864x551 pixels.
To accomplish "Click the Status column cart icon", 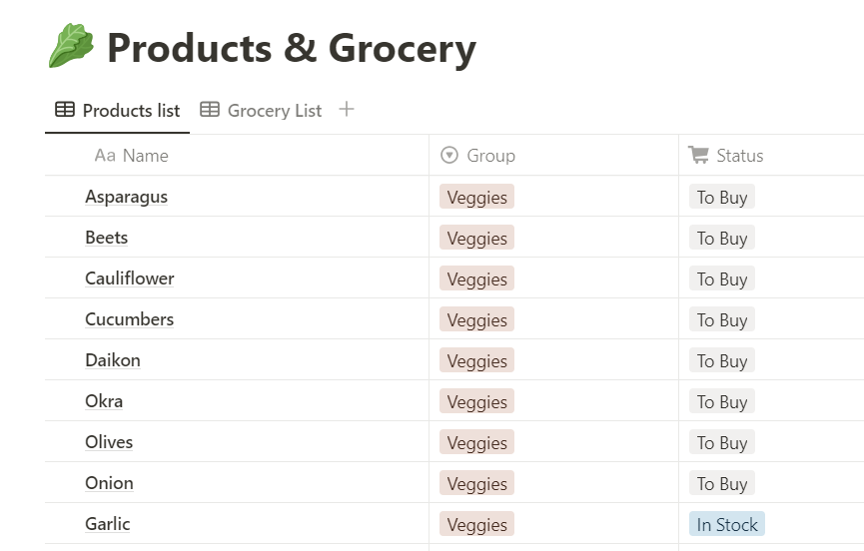I will tap(698, 155).
